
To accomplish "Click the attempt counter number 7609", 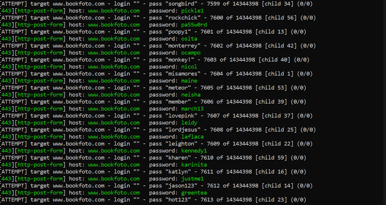I will click(x=213, y=144).
